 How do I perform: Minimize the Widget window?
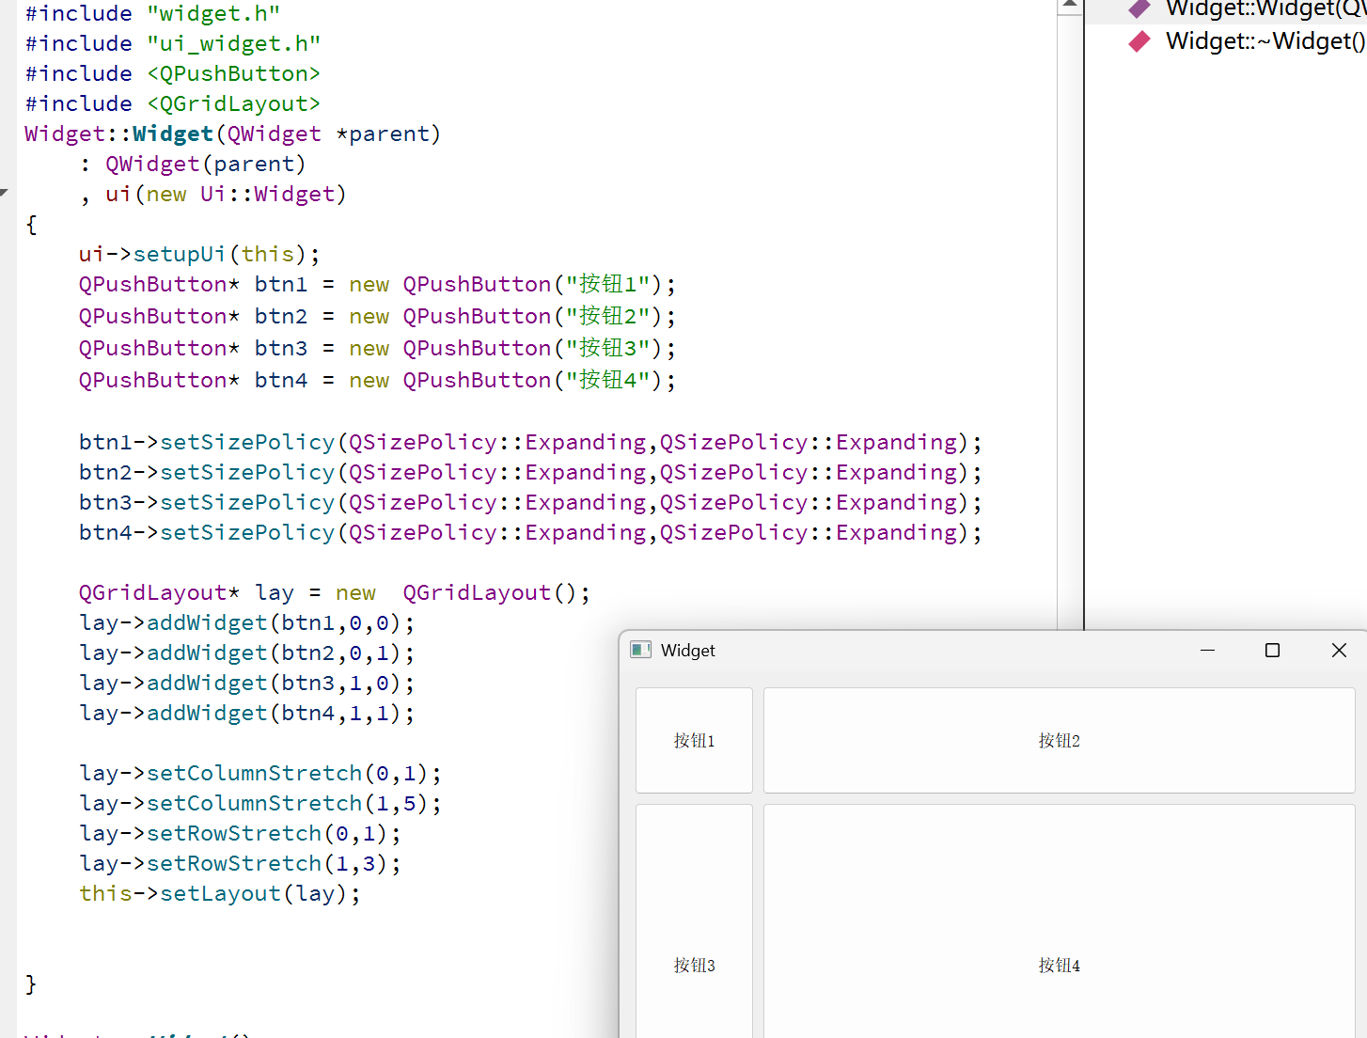pos(1208,650)
